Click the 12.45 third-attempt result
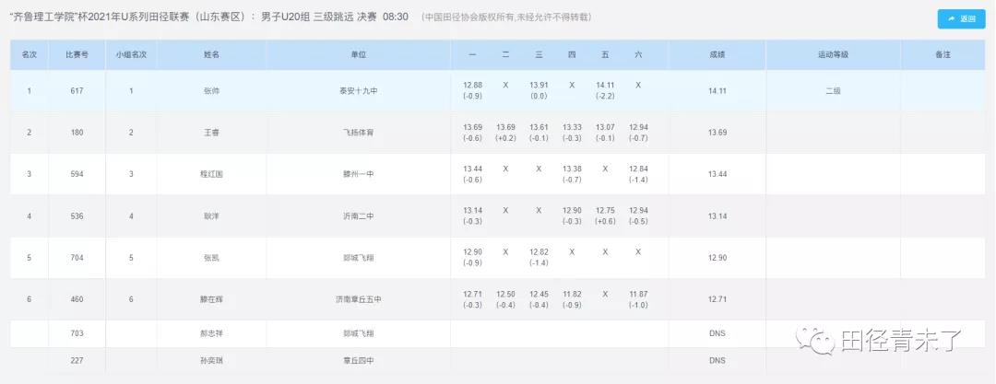 pos(539,294)
